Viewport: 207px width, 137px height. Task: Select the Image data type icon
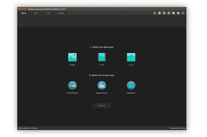point(72,57)
